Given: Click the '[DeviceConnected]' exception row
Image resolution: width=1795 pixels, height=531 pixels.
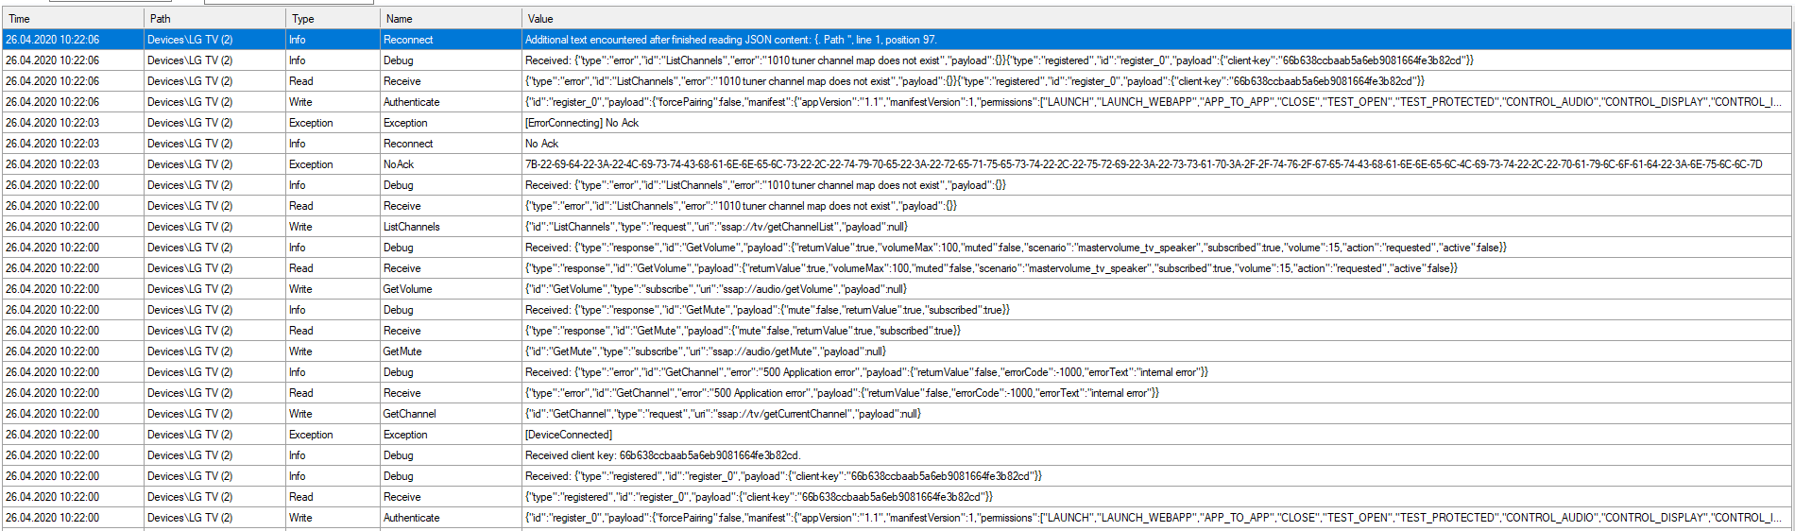Looking at the screenshot, I should point(569,435).
